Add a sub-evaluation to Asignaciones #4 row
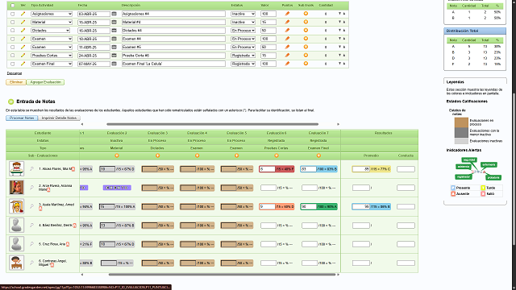 [306, 14]
